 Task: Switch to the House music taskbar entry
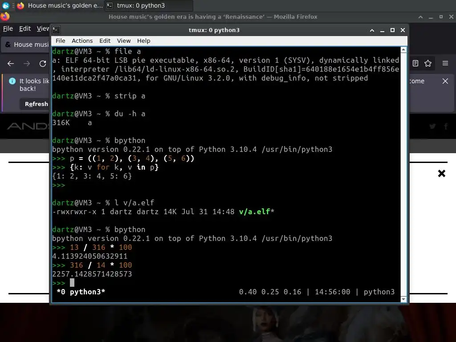pyautogui.click(x=60, y=5)
